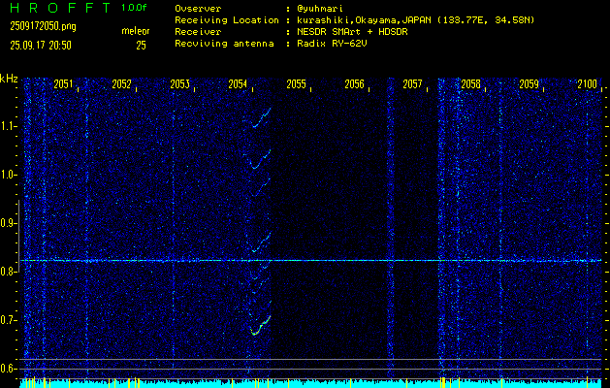Click the Receiving Location label
This screenshot has width=610, height=388.
227,20
